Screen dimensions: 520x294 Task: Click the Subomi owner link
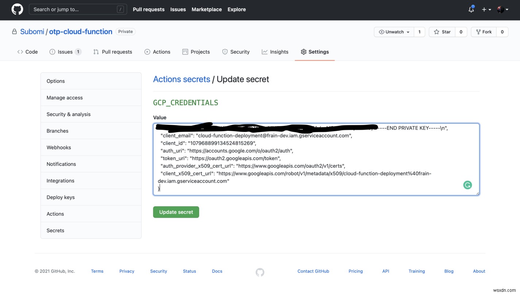(32, 32)
